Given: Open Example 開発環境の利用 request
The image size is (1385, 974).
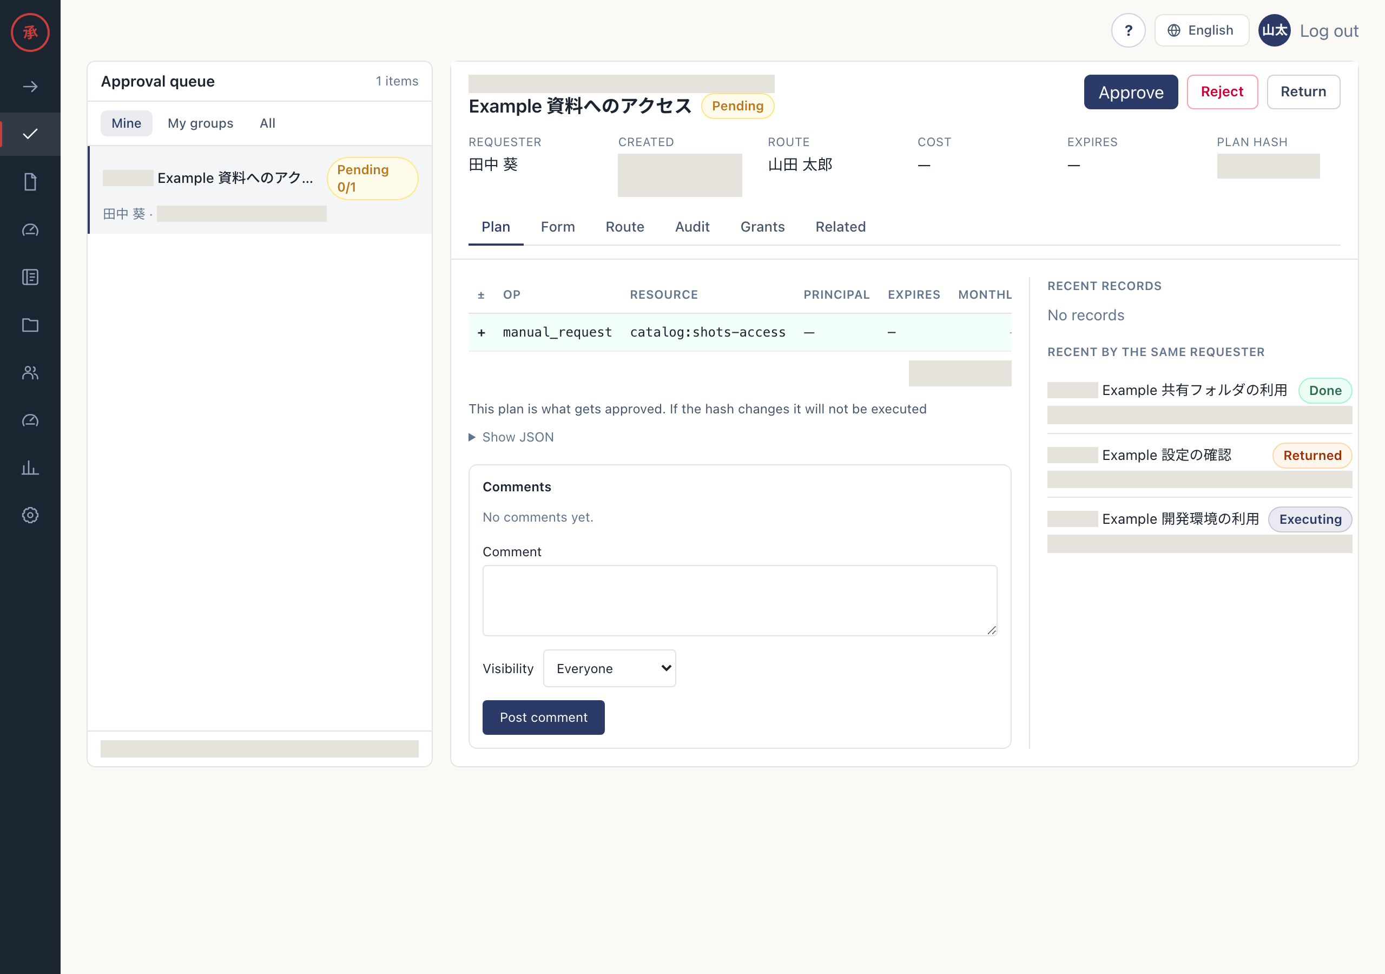Looking at the screenshot, I should [1180, 519].
